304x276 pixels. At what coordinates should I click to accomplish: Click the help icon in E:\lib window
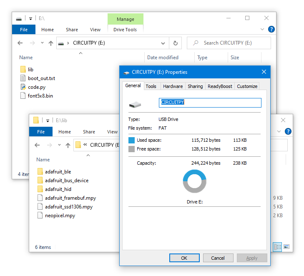[x=288, y=131]
